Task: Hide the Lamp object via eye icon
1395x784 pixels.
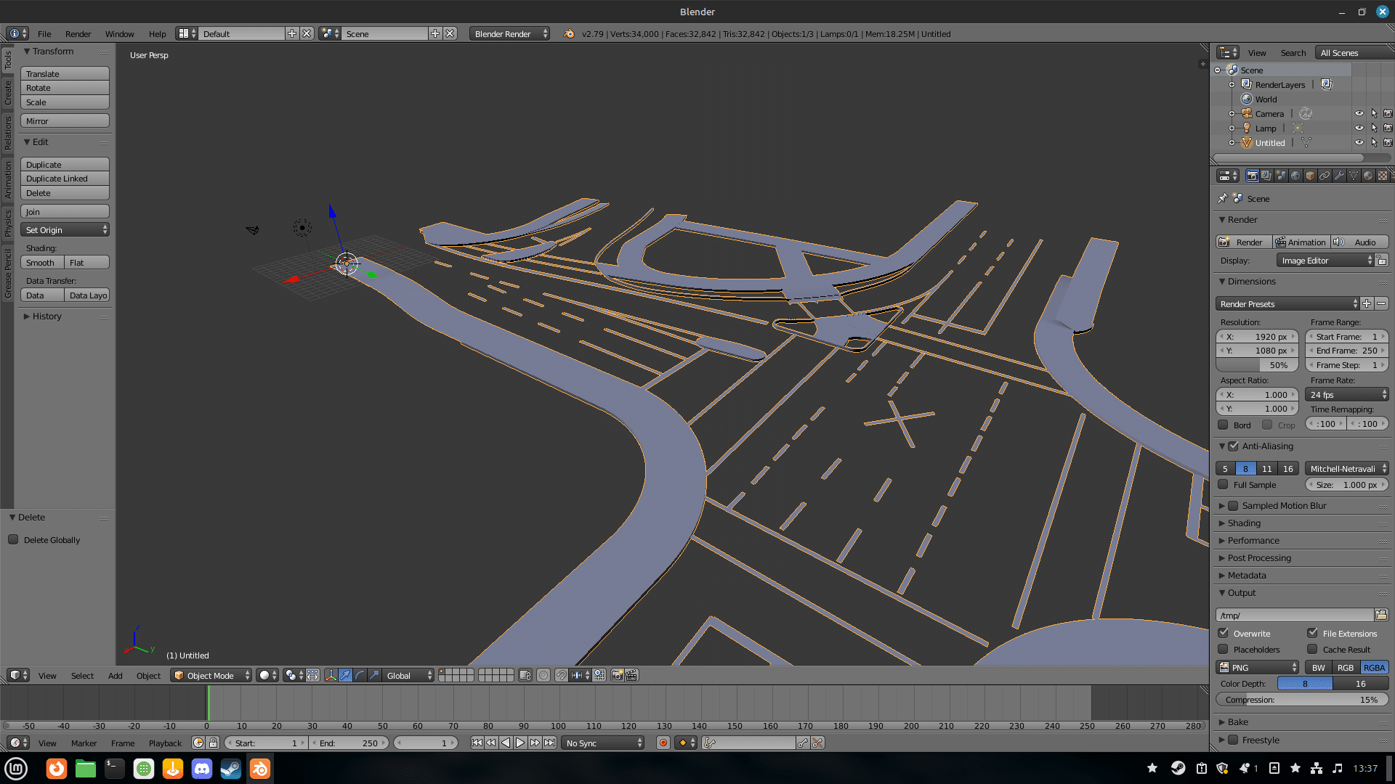Action: [x=1359, y=128]
